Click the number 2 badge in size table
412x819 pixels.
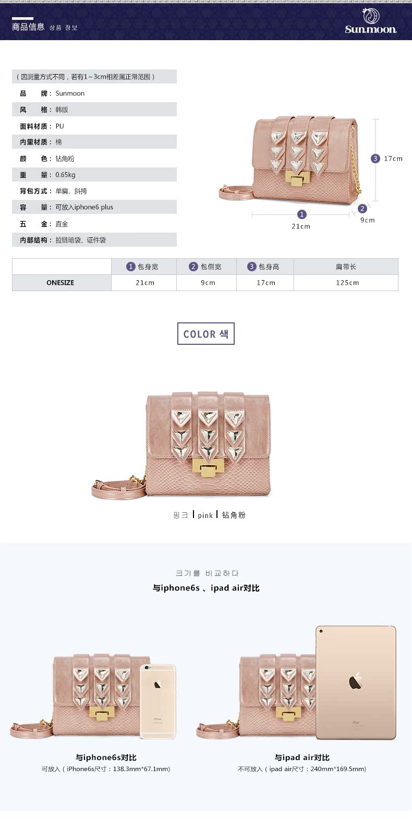pos(193,267)
